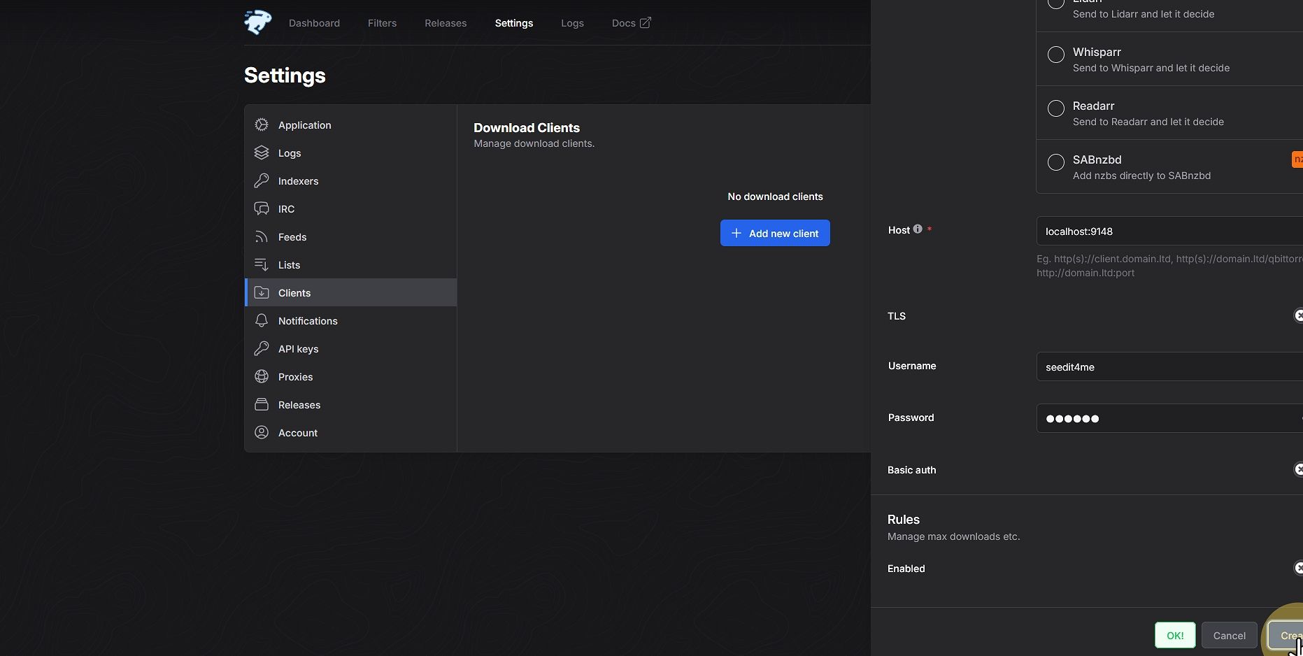1303x656 pixels.
Task: Open Application settings section
Action: [x=350, y=125]
